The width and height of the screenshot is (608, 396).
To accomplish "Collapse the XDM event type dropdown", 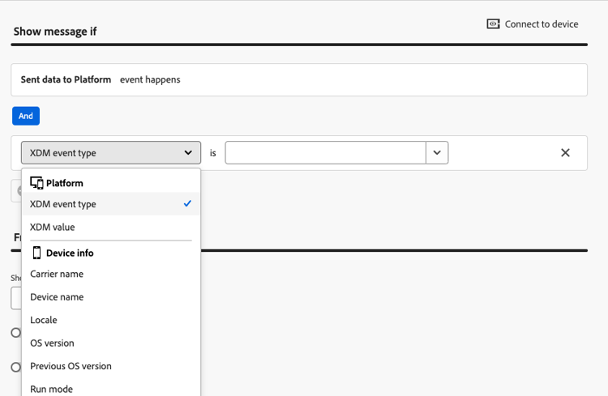I will click(111, 153).
